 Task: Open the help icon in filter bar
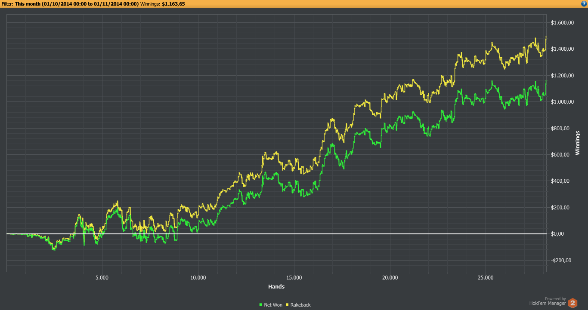click(x=584, y=3)
